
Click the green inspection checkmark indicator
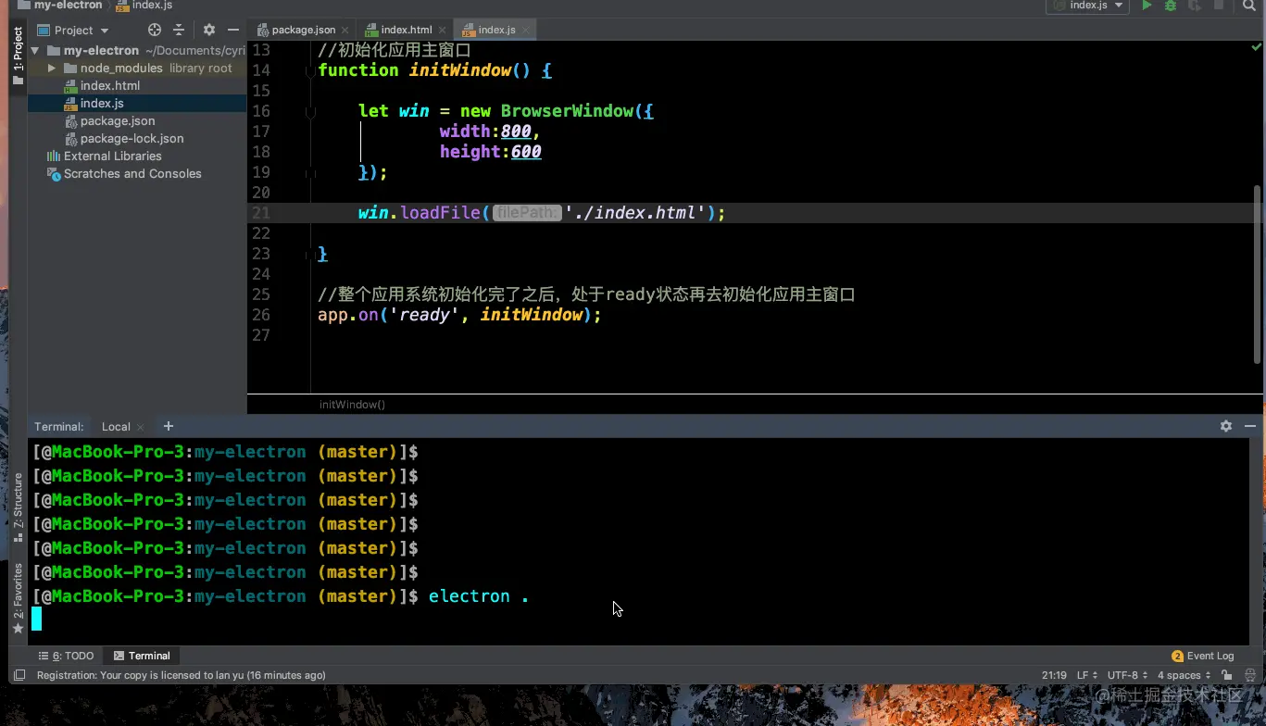coord(1257,48)
